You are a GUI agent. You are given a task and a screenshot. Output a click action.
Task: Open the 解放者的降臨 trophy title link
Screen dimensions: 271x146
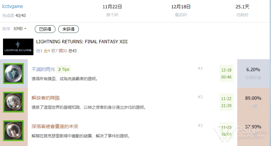pos(45,98)
